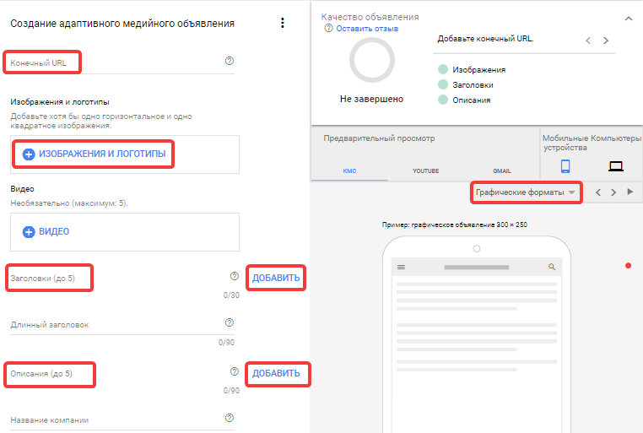
Task: Open help icon for Описания field
Action: tap(234, 371)
